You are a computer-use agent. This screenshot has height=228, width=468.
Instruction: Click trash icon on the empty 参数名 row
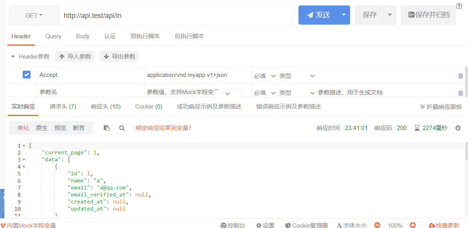point(461,93)
